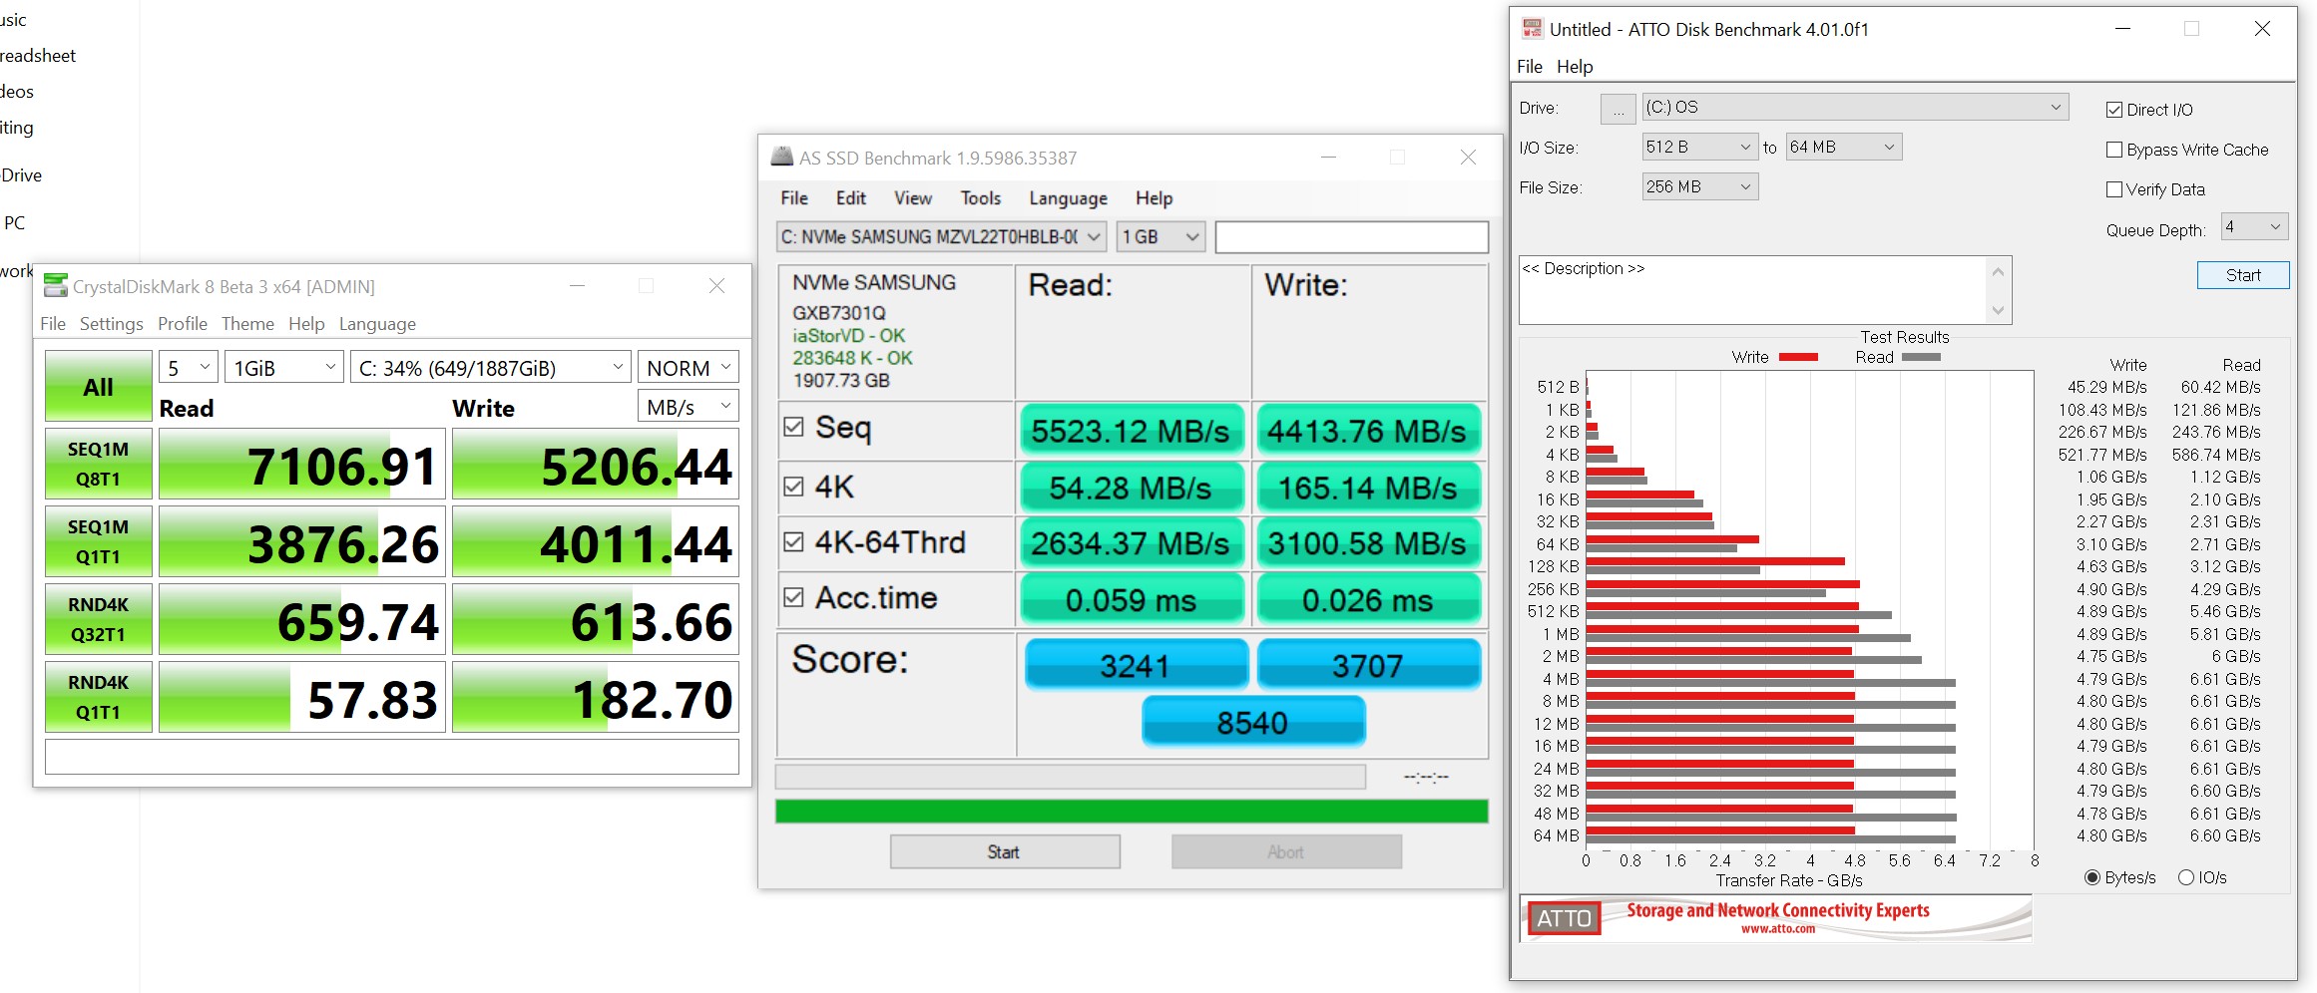Run the RND4K Q32T1 test

[98, 619]
